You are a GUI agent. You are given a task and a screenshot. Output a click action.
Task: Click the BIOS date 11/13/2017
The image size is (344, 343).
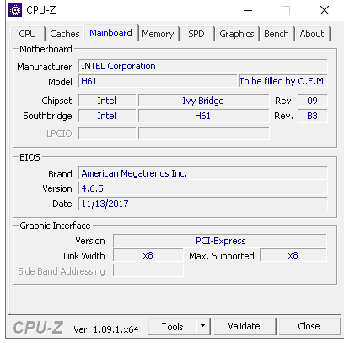[202, 204]
